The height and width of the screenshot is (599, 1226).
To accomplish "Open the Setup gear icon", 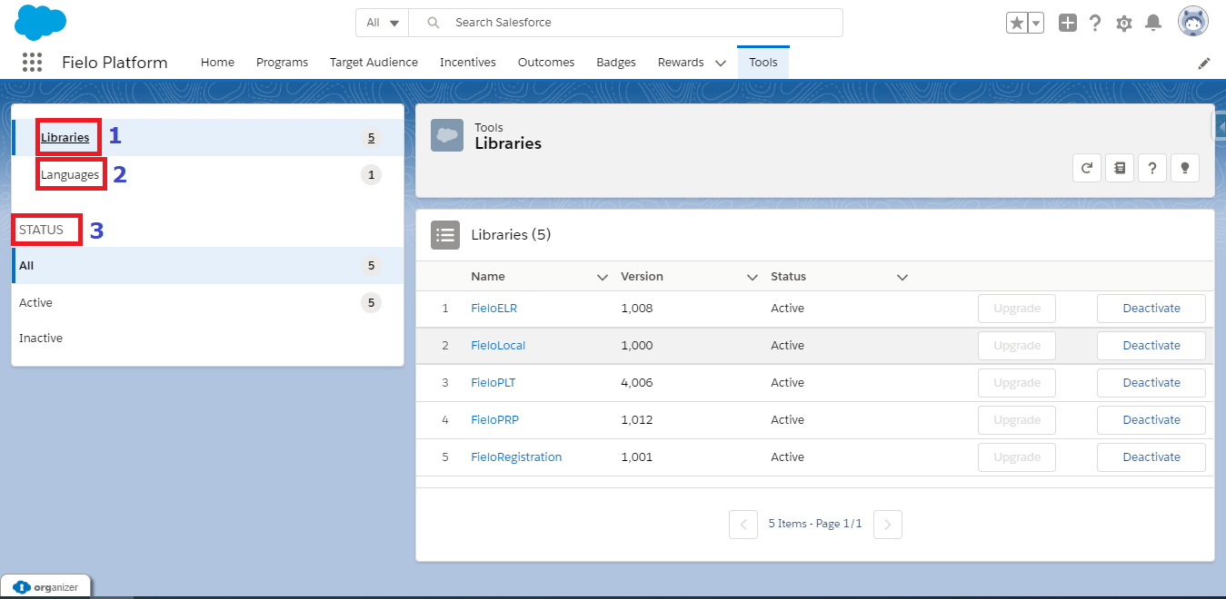I will click(1124, 23).
